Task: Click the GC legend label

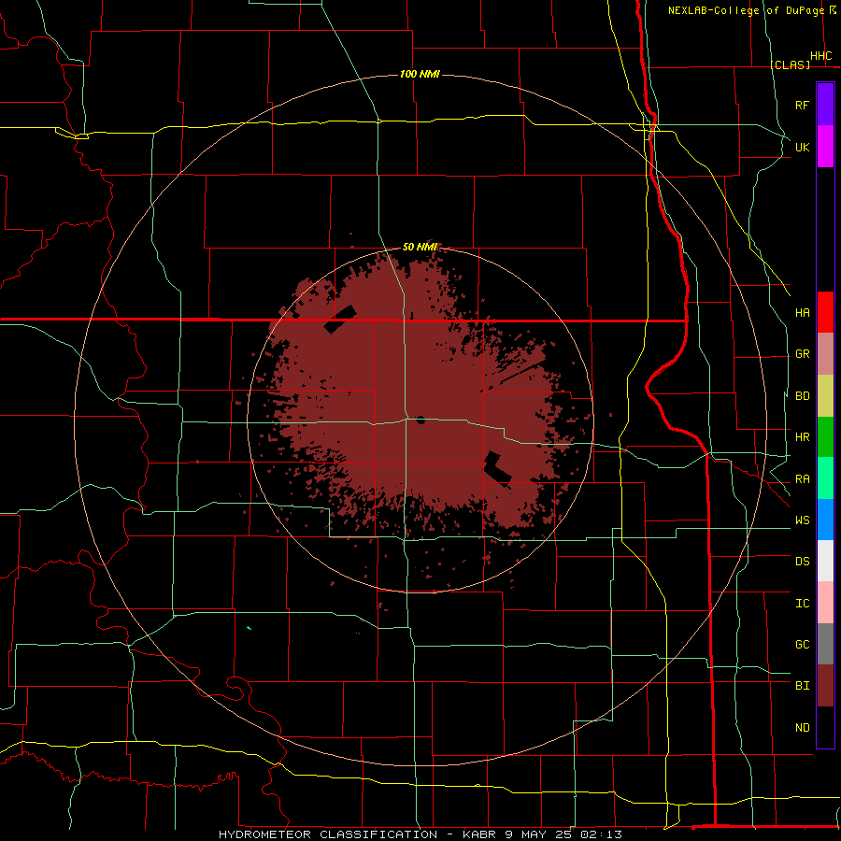Action: [x=802, y=645]
